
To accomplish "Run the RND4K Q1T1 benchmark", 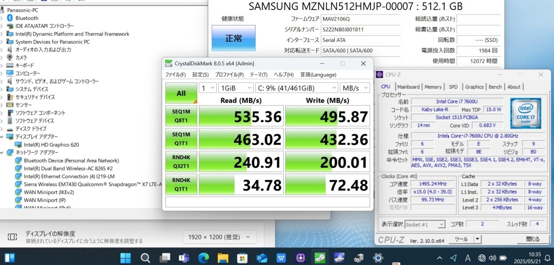I will click(x=181, y=184).
